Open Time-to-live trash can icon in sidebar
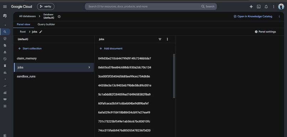This screenshot has width=287, height=137. pyautogui.click(x=5, y=66)
